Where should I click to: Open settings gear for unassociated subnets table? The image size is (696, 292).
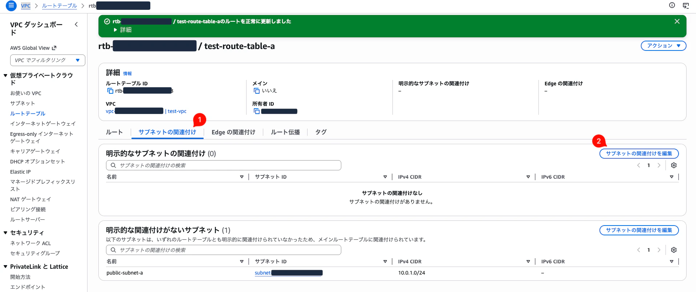674,250
